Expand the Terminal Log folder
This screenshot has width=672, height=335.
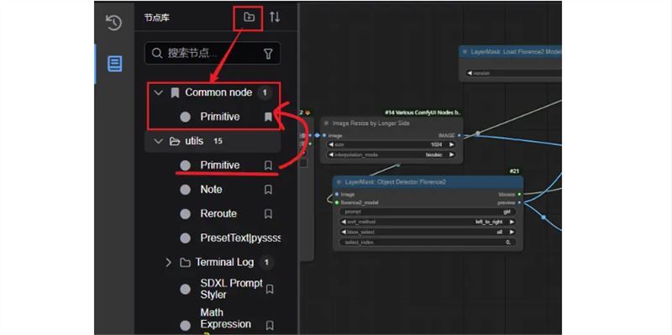pos(169,262)
